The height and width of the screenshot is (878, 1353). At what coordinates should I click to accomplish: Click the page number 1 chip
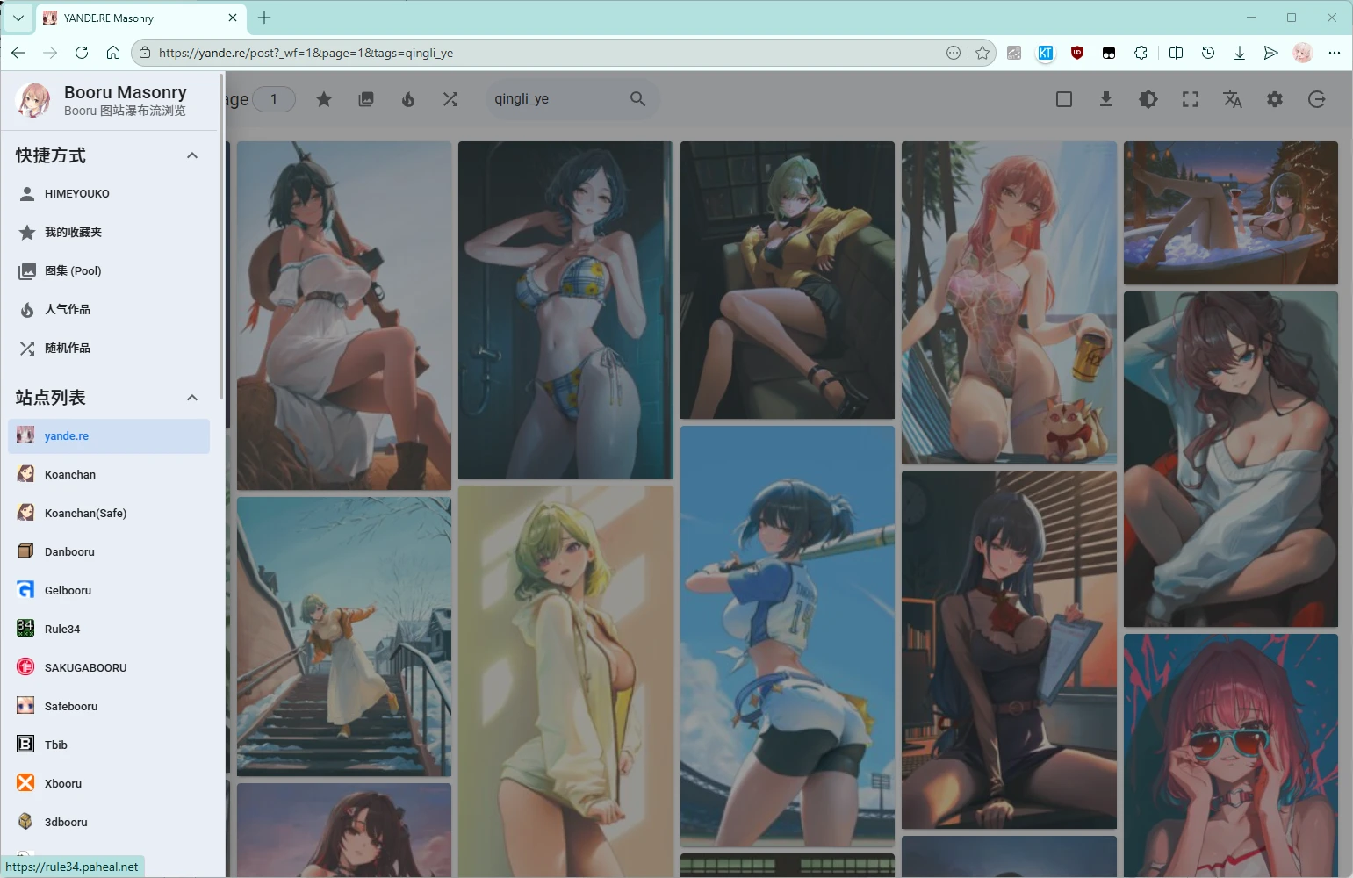point(274,99)
